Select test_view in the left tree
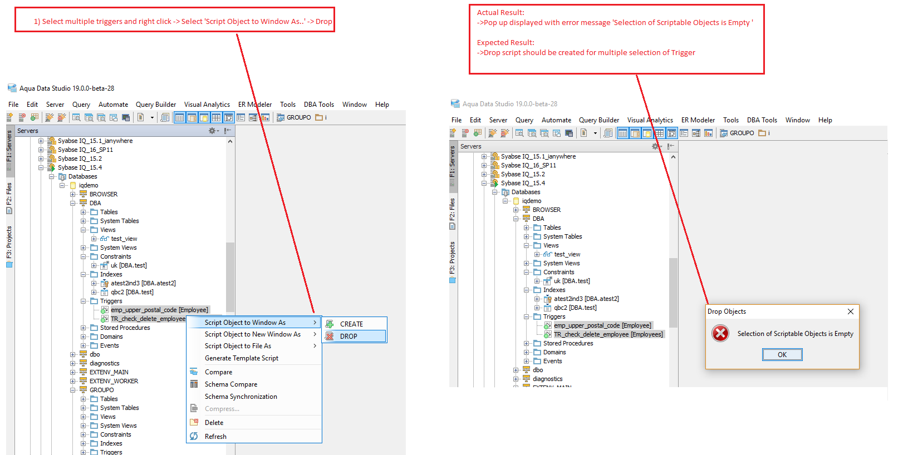The height and width of the screenshot is (455, 913). 124,239
